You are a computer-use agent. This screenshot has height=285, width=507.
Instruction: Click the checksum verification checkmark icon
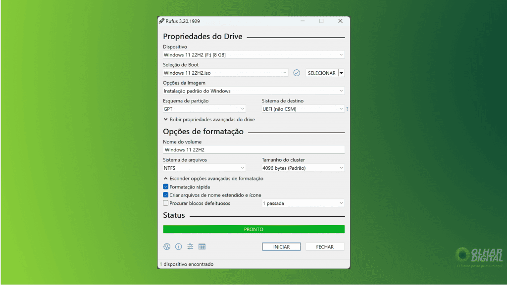click(x=297, y=73)
